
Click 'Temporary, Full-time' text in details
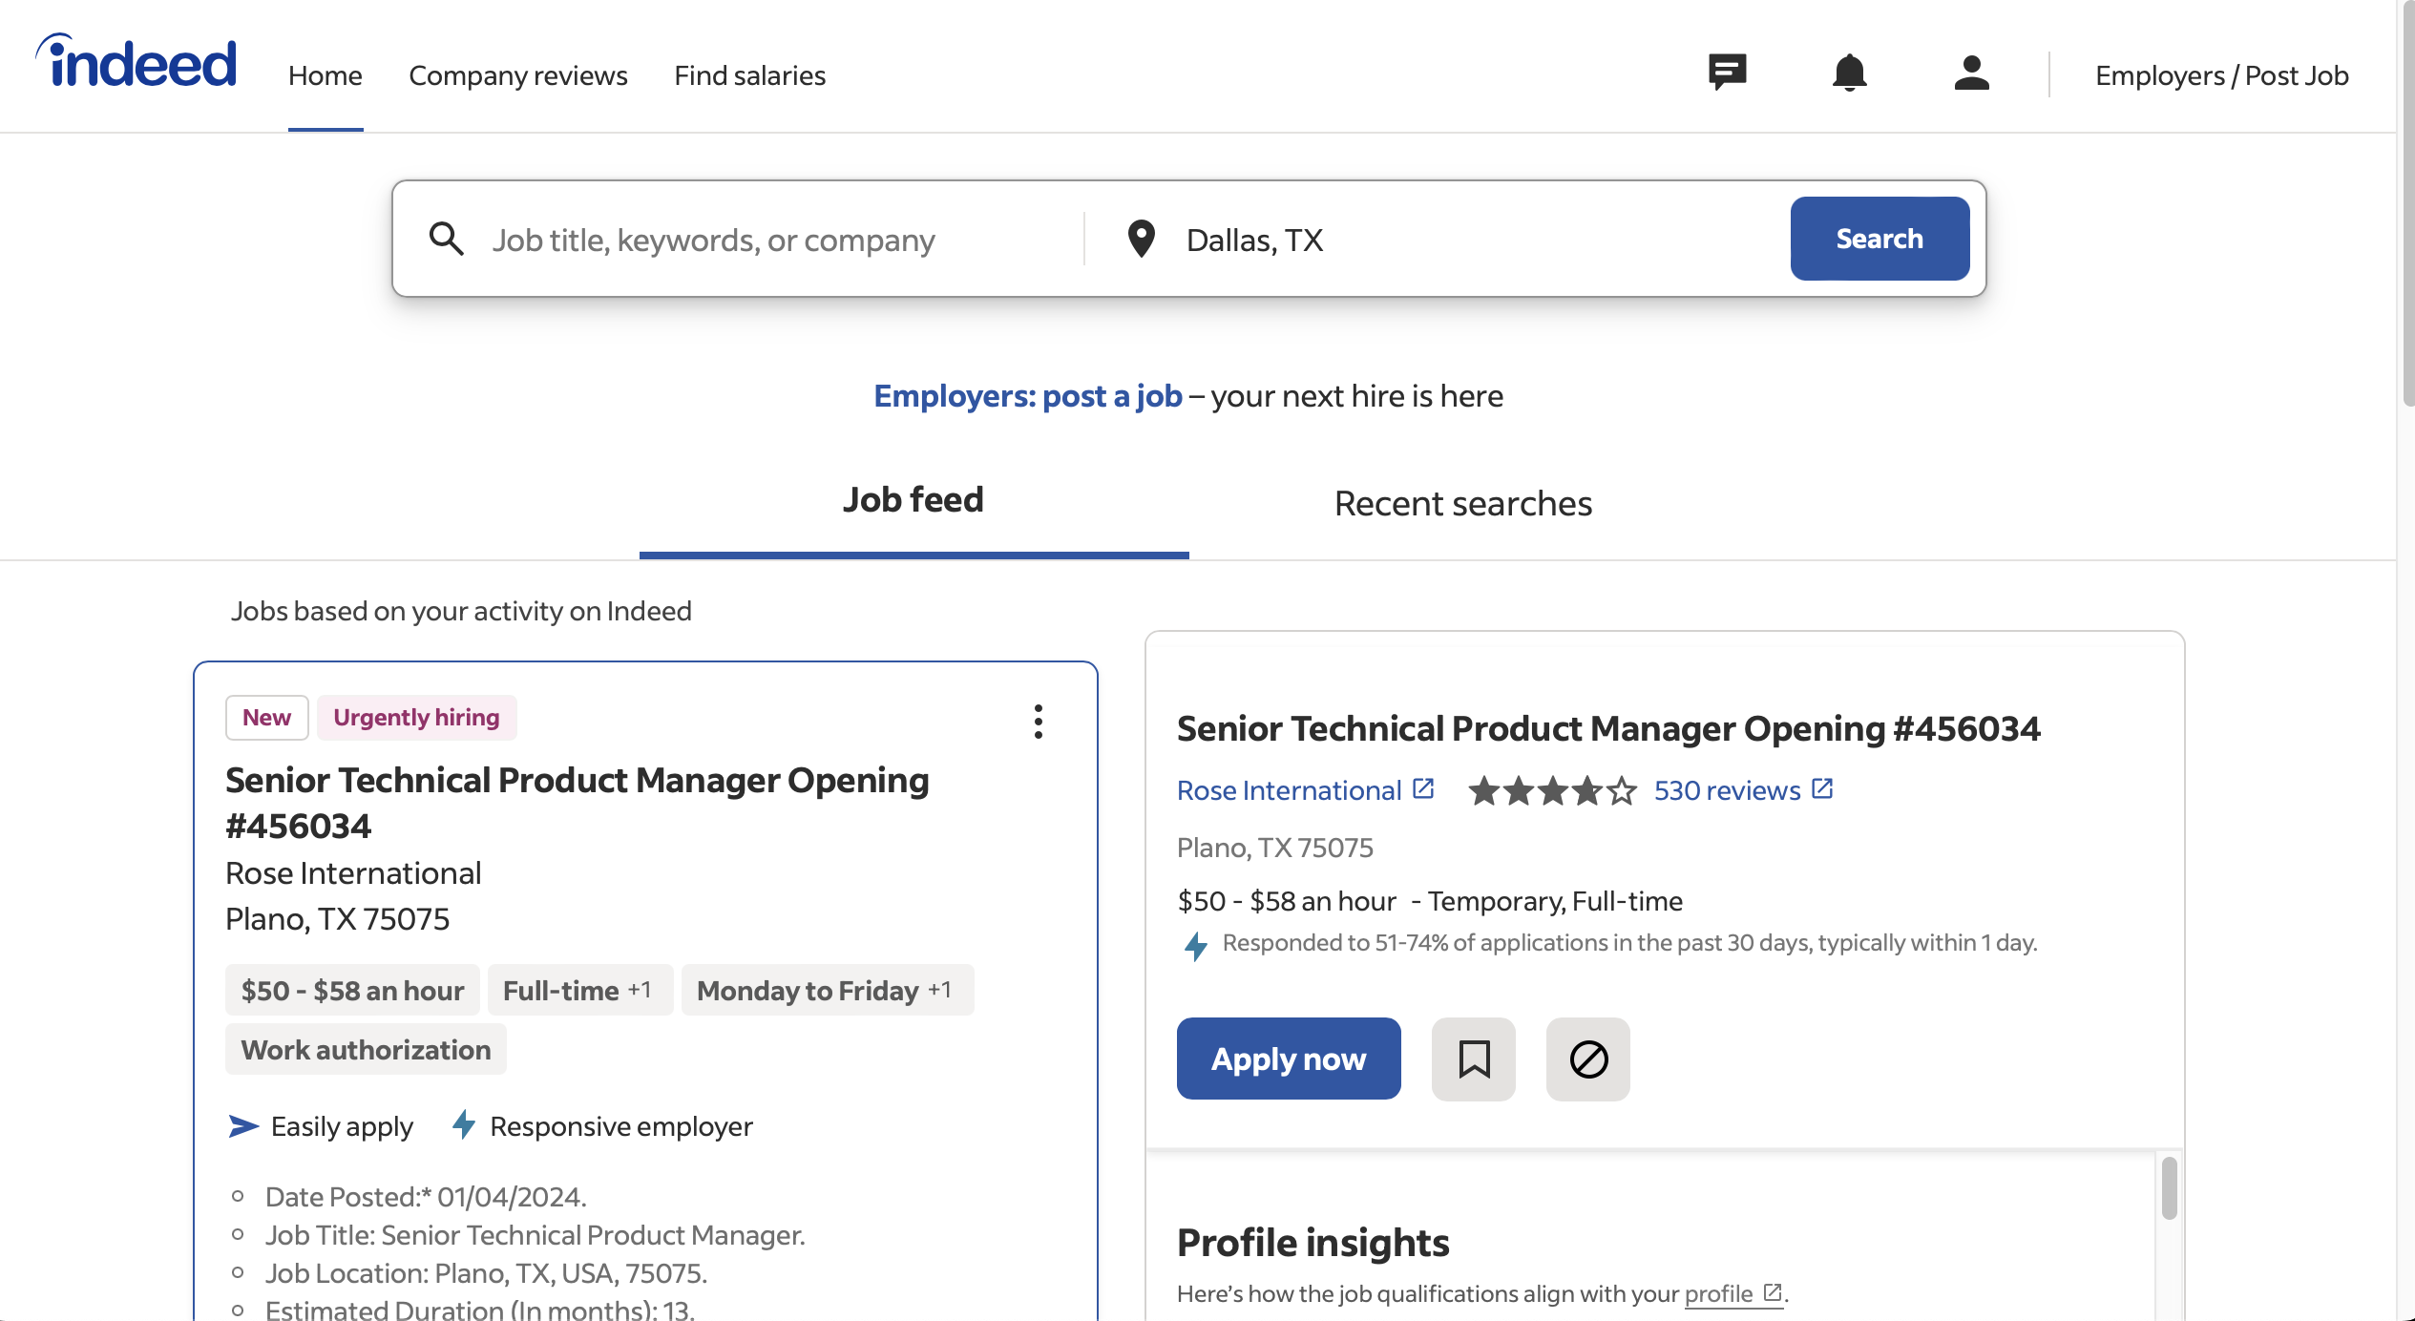[1555, 901]
